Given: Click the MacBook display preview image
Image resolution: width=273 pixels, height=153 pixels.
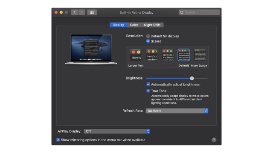Looking at the screenshot, I should coord(91,49).
